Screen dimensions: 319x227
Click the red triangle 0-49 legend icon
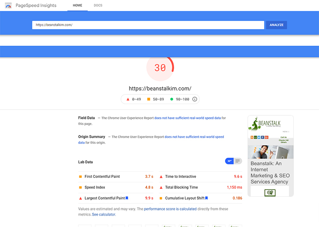[x=128, y=99]
